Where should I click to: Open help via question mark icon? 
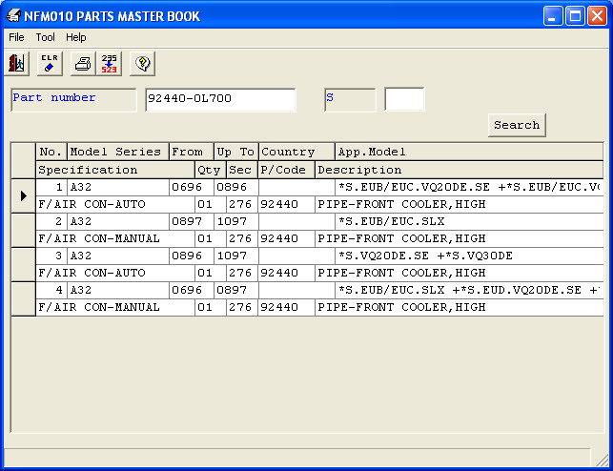point(142,64)
